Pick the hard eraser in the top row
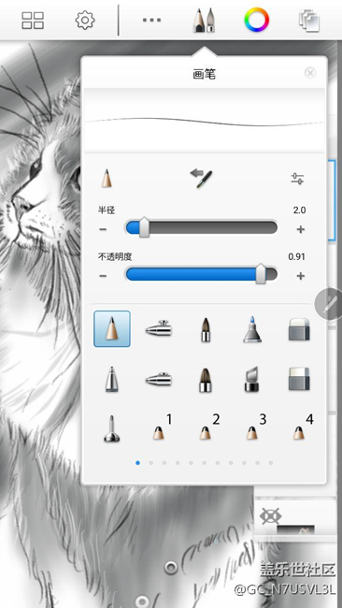 click(x=299, y=329)
